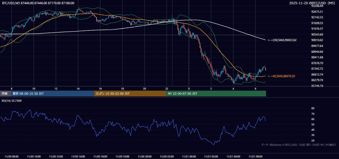Click hour label 4 under price chart
339x159 pixels.
[x=233, y=89]
